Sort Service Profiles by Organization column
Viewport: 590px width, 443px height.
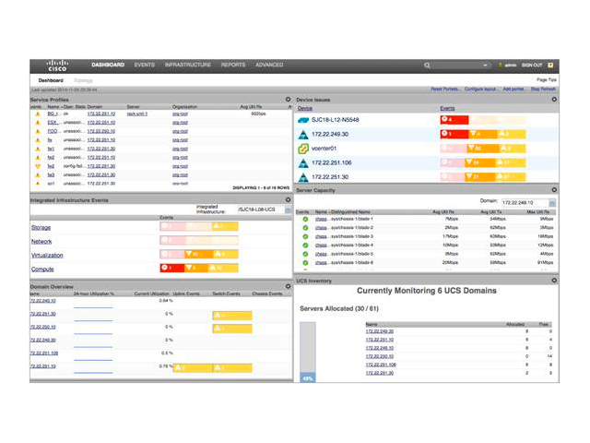click(184, 107)
